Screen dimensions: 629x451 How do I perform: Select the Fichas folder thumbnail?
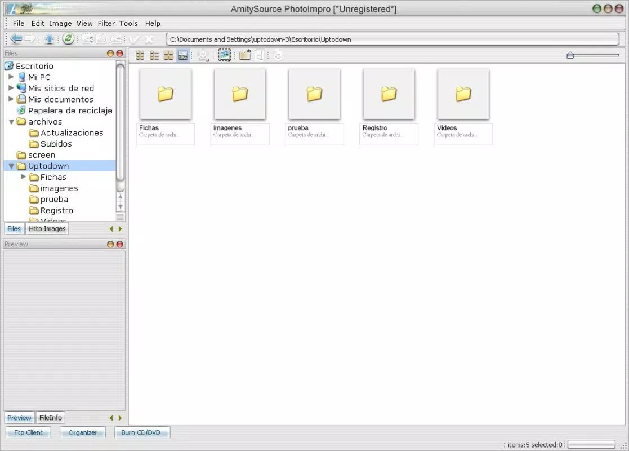tap(165, 94)
